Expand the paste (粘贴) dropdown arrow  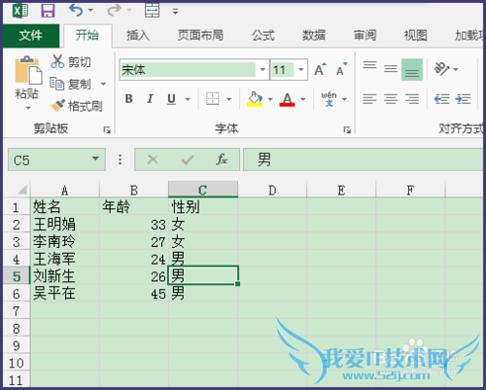pos(28,108)
